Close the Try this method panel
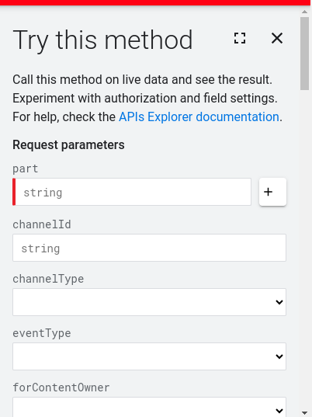The image size is (312, 417). point(277,38)
